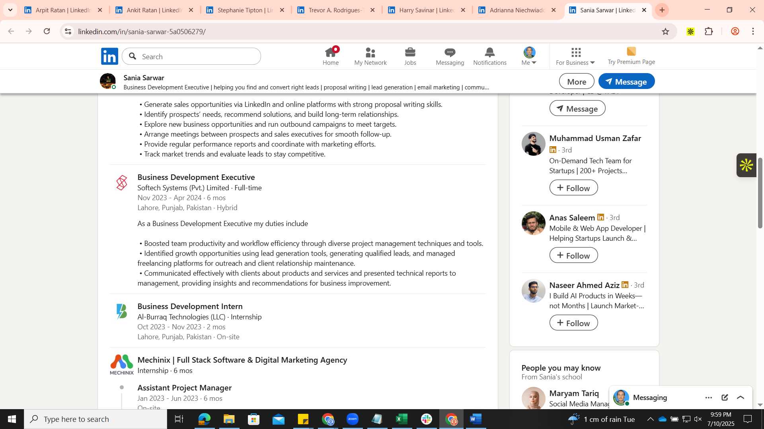Open the Notifications bell

490,56
